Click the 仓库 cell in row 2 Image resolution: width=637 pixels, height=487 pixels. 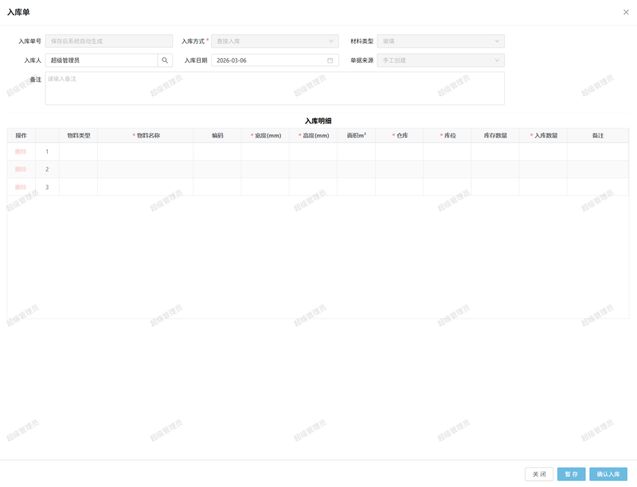click(x=400, y=169)
